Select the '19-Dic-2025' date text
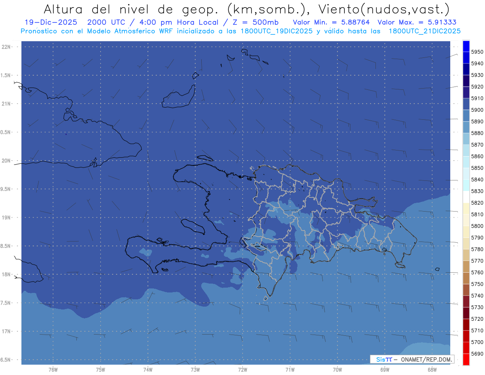The width and height of the screenshot is (485, 375). [51, 22]
